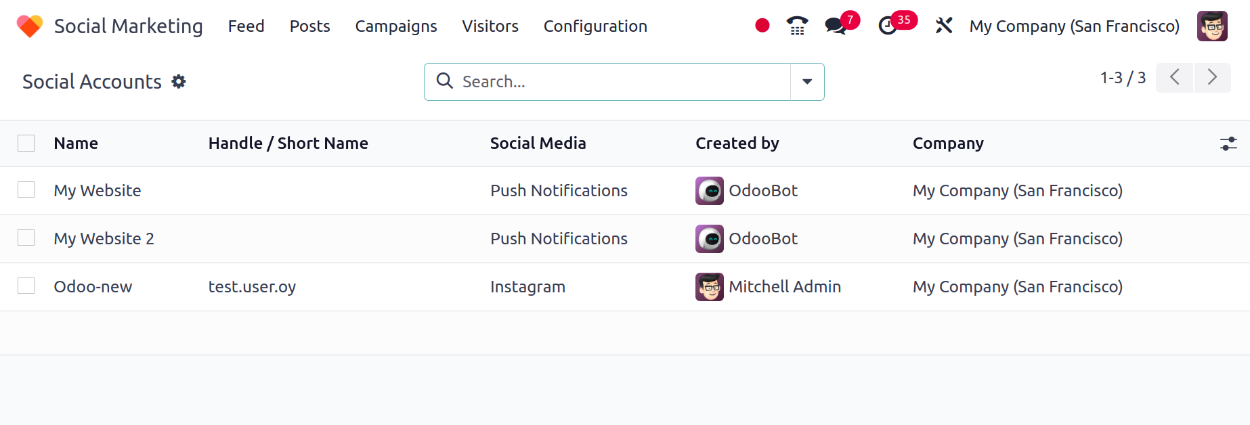This screenshot has height=425, width=1250.
Task: Open the My Company (San Francisco) switcher
Action: (1074, 26)
